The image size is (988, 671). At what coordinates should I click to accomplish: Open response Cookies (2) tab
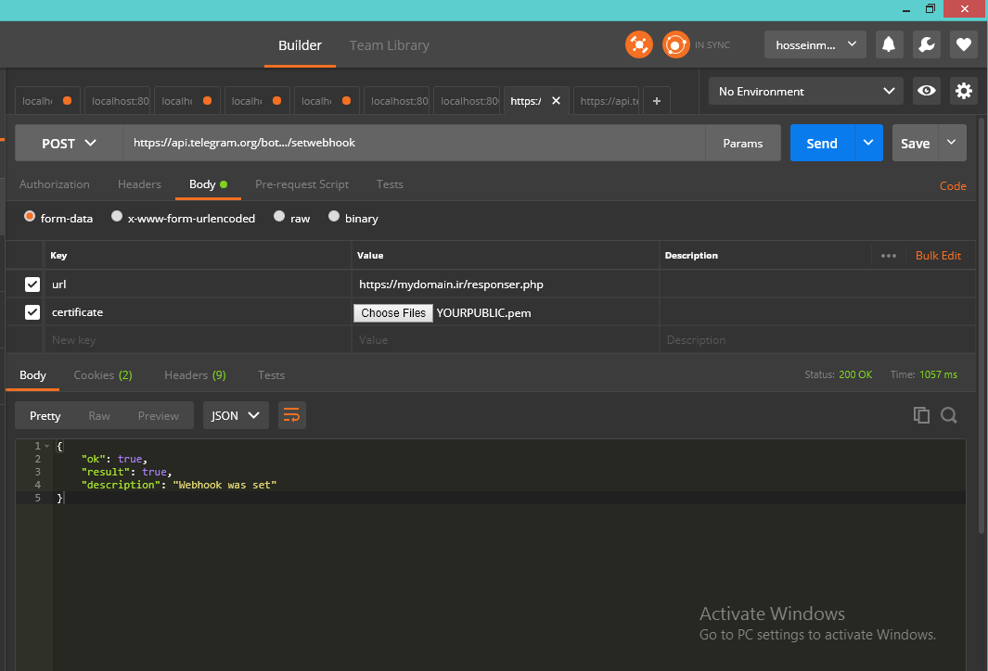coord(103,375)
